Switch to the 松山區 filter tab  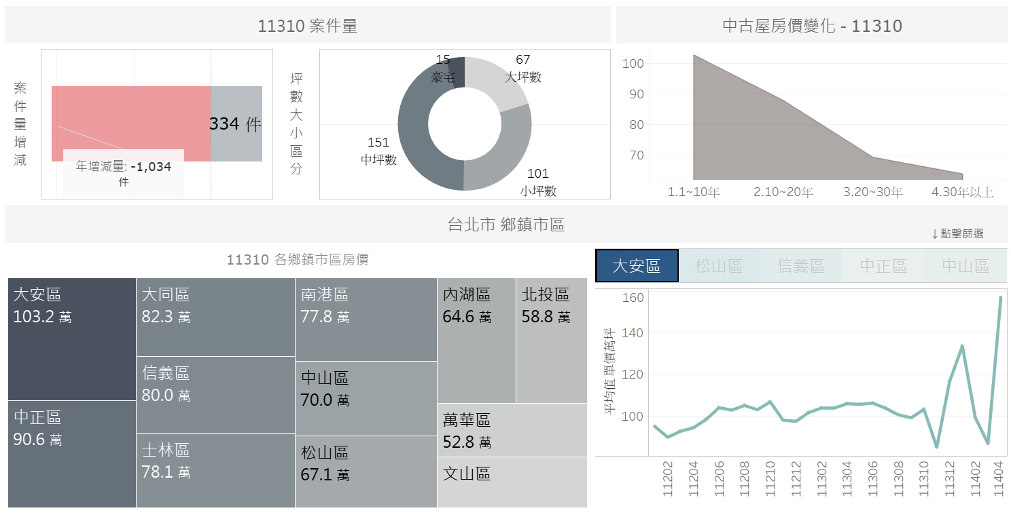(720, 266)
